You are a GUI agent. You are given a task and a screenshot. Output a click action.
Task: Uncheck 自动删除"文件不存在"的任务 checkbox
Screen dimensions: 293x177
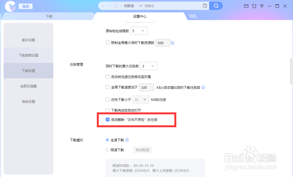[107, 120]
